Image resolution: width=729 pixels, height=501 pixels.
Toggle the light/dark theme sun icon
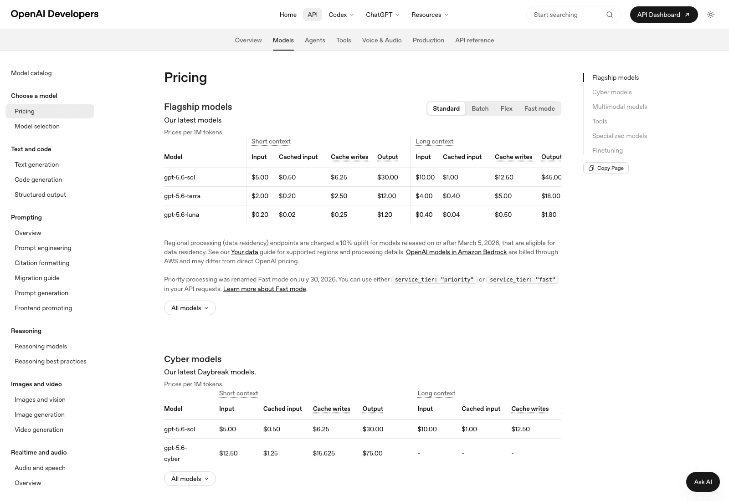click(x=711, y=15)
